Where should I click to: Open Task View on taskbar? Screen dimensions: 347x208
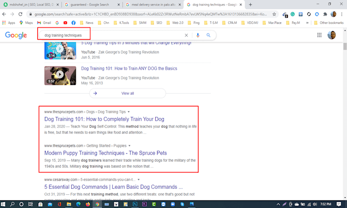pos(31,204)
